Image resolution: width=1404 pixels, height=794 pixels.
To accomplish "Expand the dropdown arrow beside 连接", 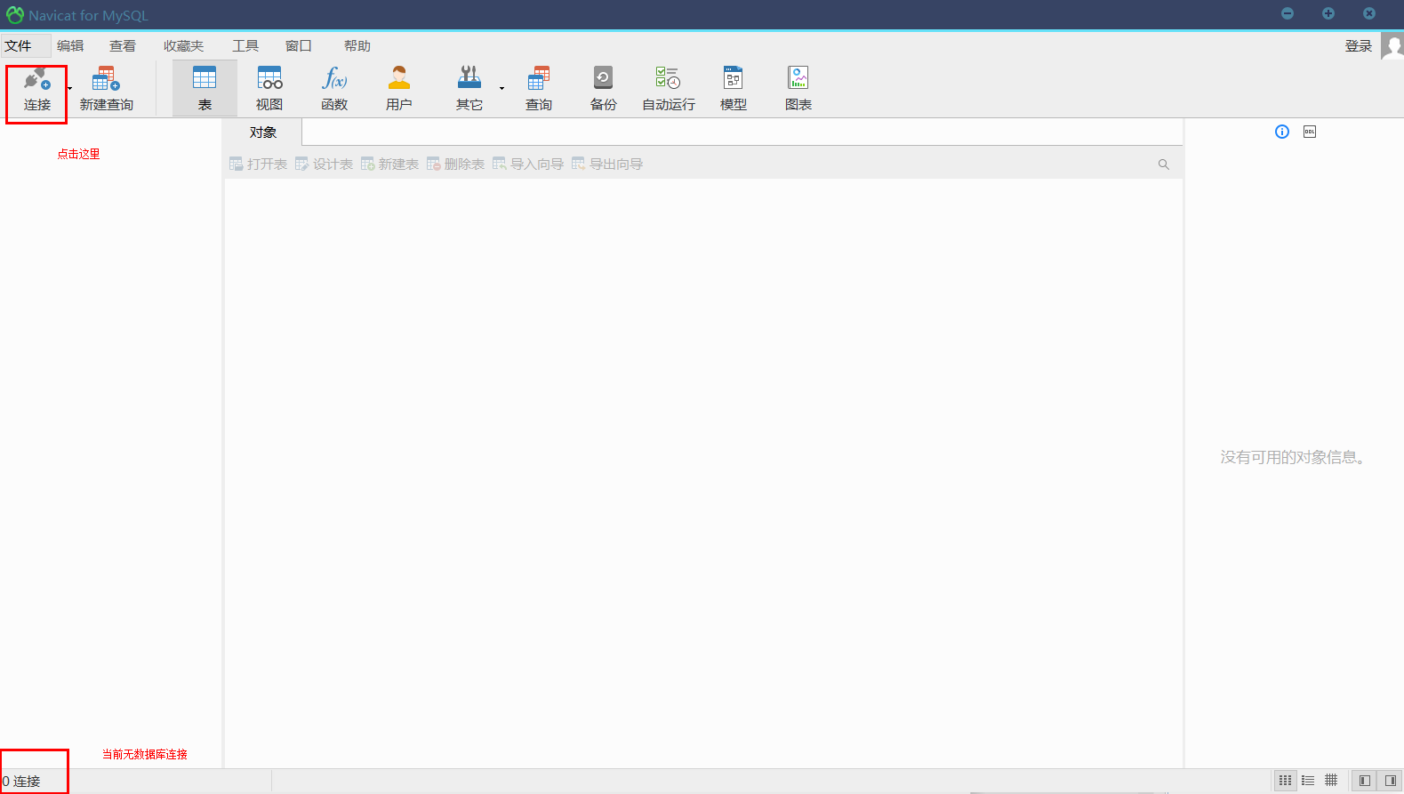I will (x=70, y=88).
